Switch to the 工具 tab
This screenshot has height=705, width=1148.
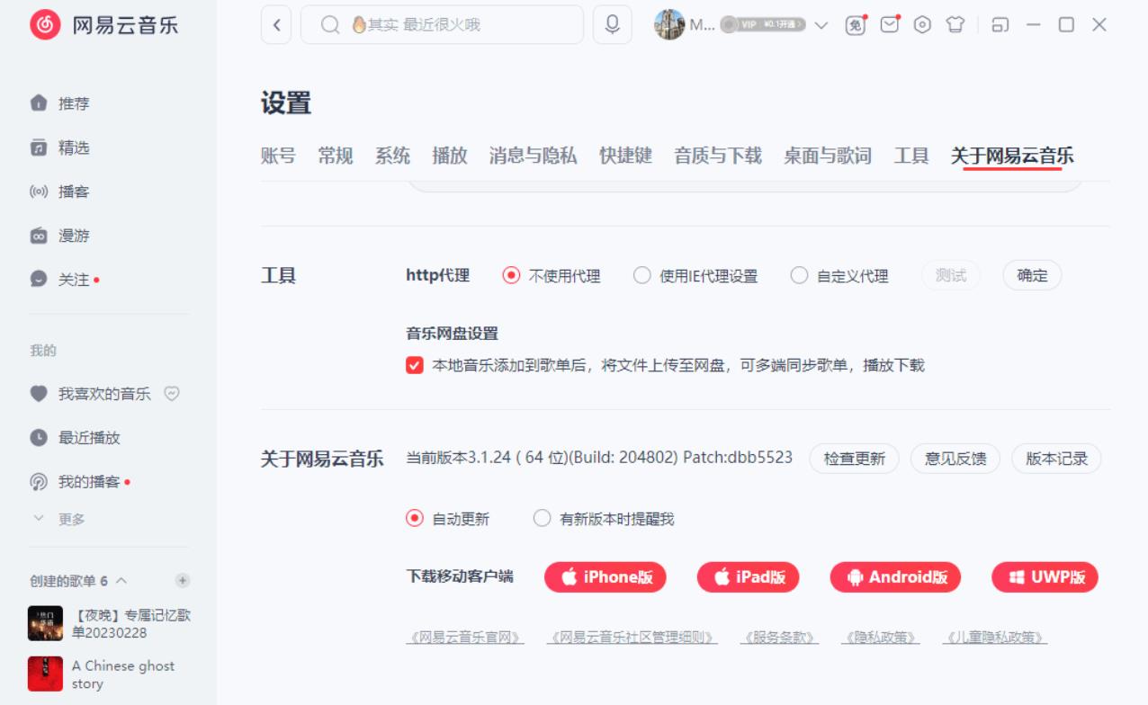pos(911,156)
